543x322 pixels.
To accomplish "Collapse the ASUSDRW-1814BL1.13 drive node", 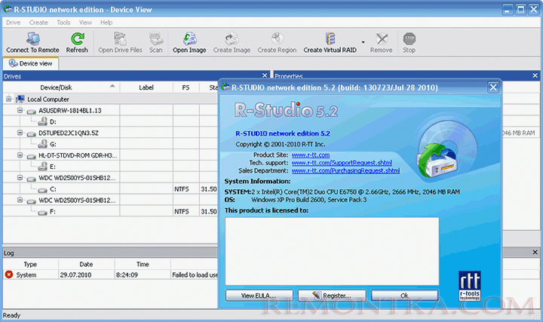I will tap(20, 110).
